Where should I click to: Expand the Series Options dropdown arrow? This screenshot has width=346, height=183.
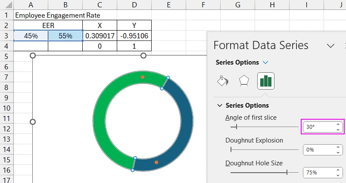click(x=265, y=62)
